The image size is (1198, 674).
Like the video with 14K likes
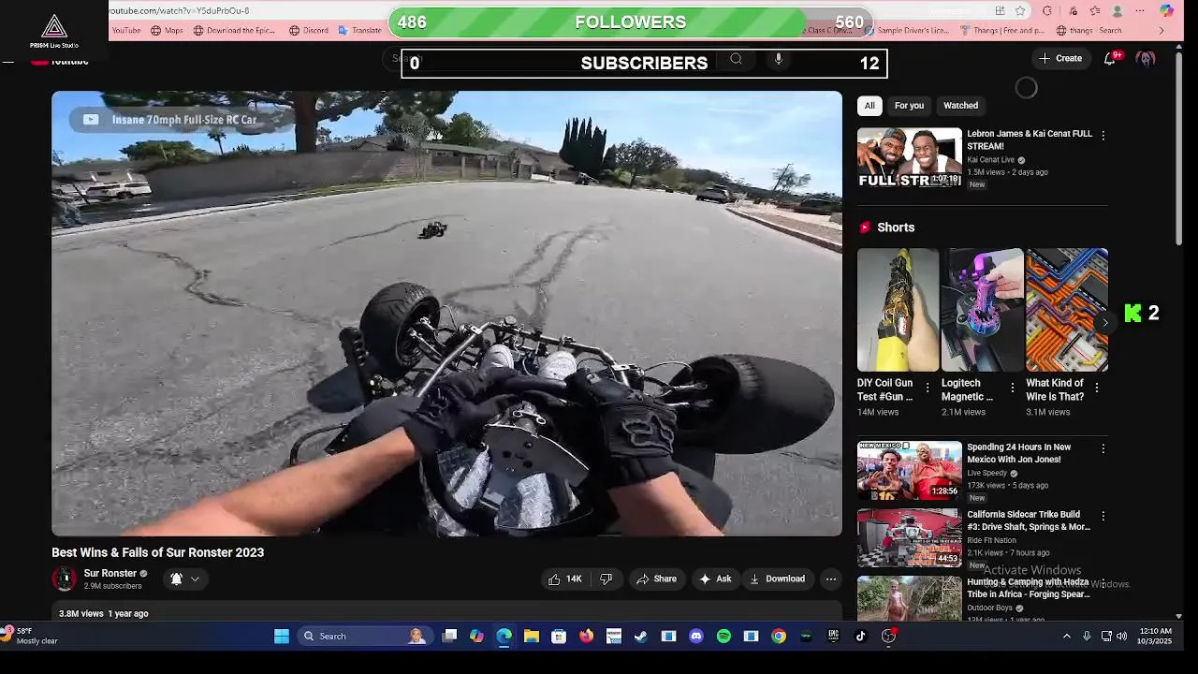pos(564,579)
